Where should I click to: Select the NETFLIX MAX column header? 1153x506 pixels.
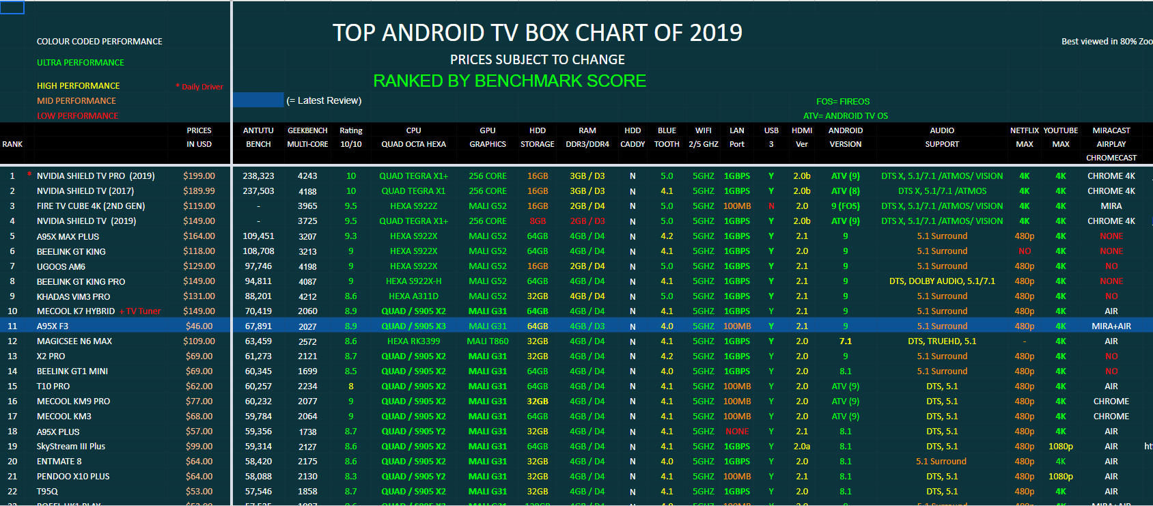click(1025, 137)
